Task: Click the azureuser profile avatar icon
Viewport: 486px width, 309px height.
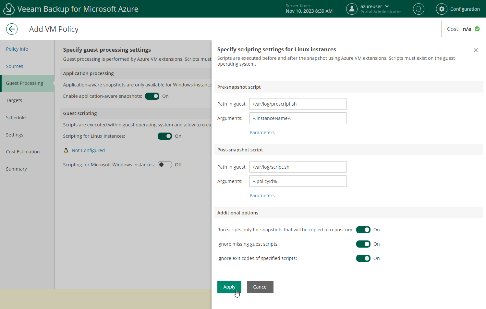Action: point(352,9)
